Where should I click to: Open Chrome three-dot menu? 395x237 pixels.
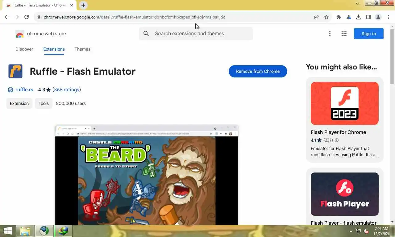pyautogui.click(x=388, y=17)
